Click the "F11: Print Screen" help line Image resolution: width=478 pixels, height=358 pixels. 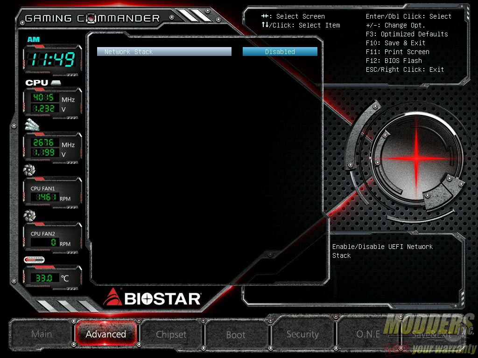tap(398, 52)
